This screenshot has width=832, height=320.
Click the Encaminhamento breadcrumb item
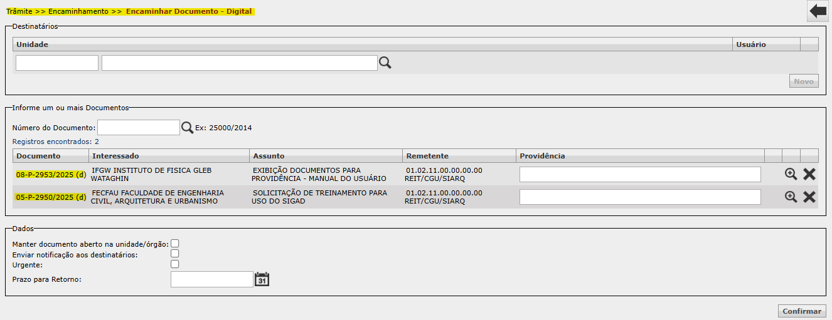(x=78, y=11)
